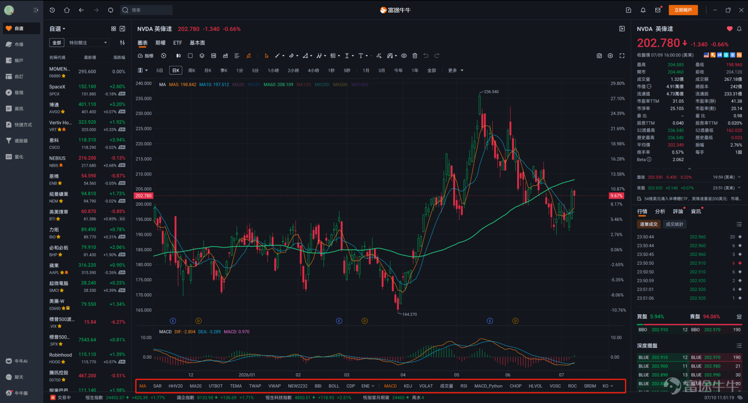The image size is (748, 403).
Task: Open the 自選 watchlist sidebar section
Action: [x=22, y=28]
